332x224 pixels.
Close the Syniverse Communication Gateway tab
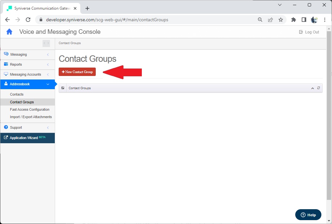(75, 8)
